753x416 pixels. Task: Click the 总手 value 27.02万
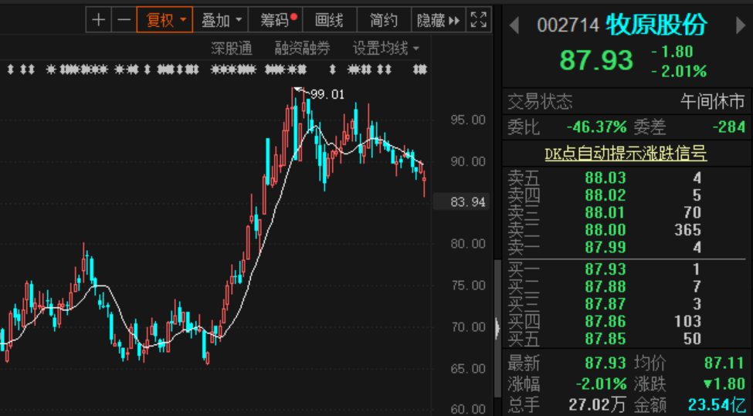click(x=598, y=405)
